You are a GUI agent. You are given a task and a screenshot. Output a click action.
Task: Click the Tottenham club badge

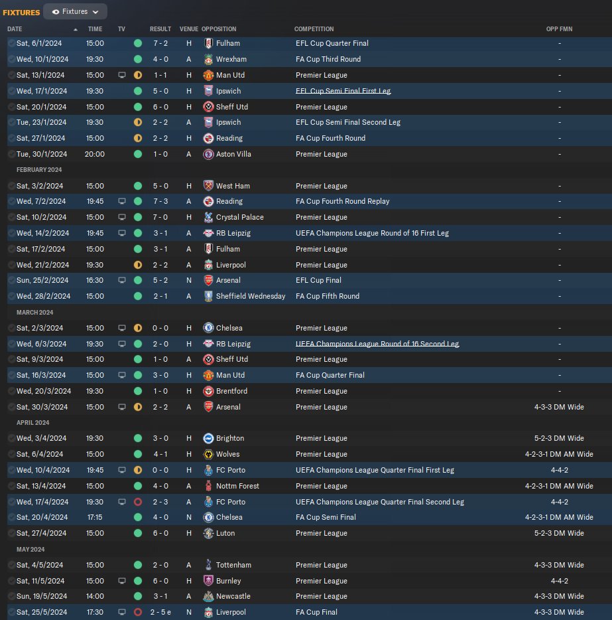point(208,565)
